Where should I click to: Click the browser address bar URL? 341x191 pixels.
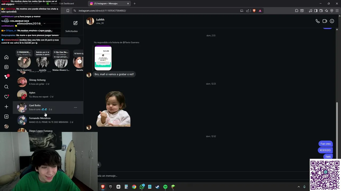pyautogui.click(x=102, y=11)
